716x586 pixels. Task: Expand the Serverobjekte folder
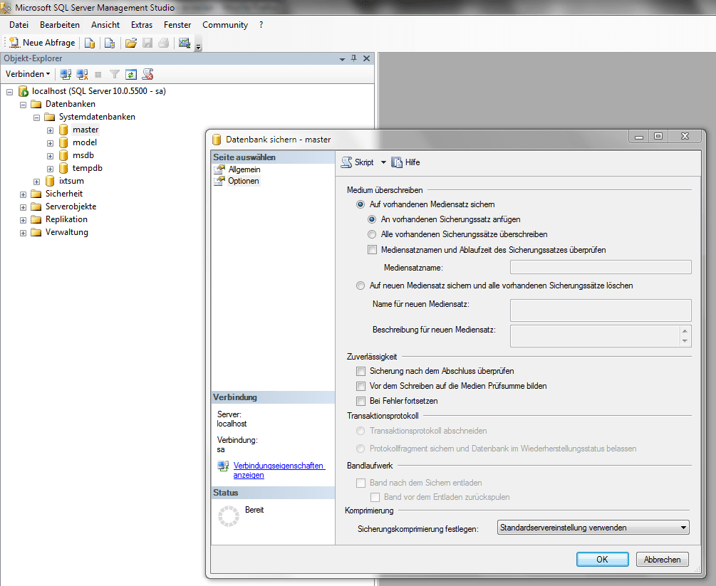[x=24, y=207]
